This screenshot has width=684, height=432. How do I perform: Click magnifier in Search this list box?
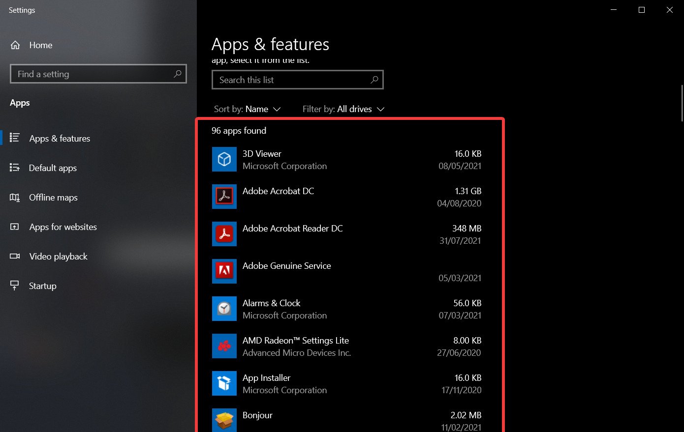pyautogui.click(x=374, y=80)
